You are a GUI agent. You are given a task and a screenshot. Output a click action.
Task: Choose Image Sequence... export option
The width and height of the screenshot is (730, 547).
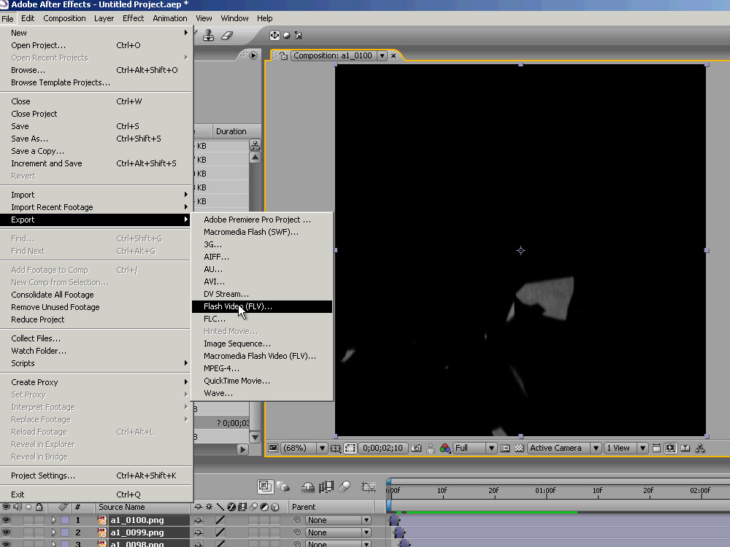[x=261, y=344]
